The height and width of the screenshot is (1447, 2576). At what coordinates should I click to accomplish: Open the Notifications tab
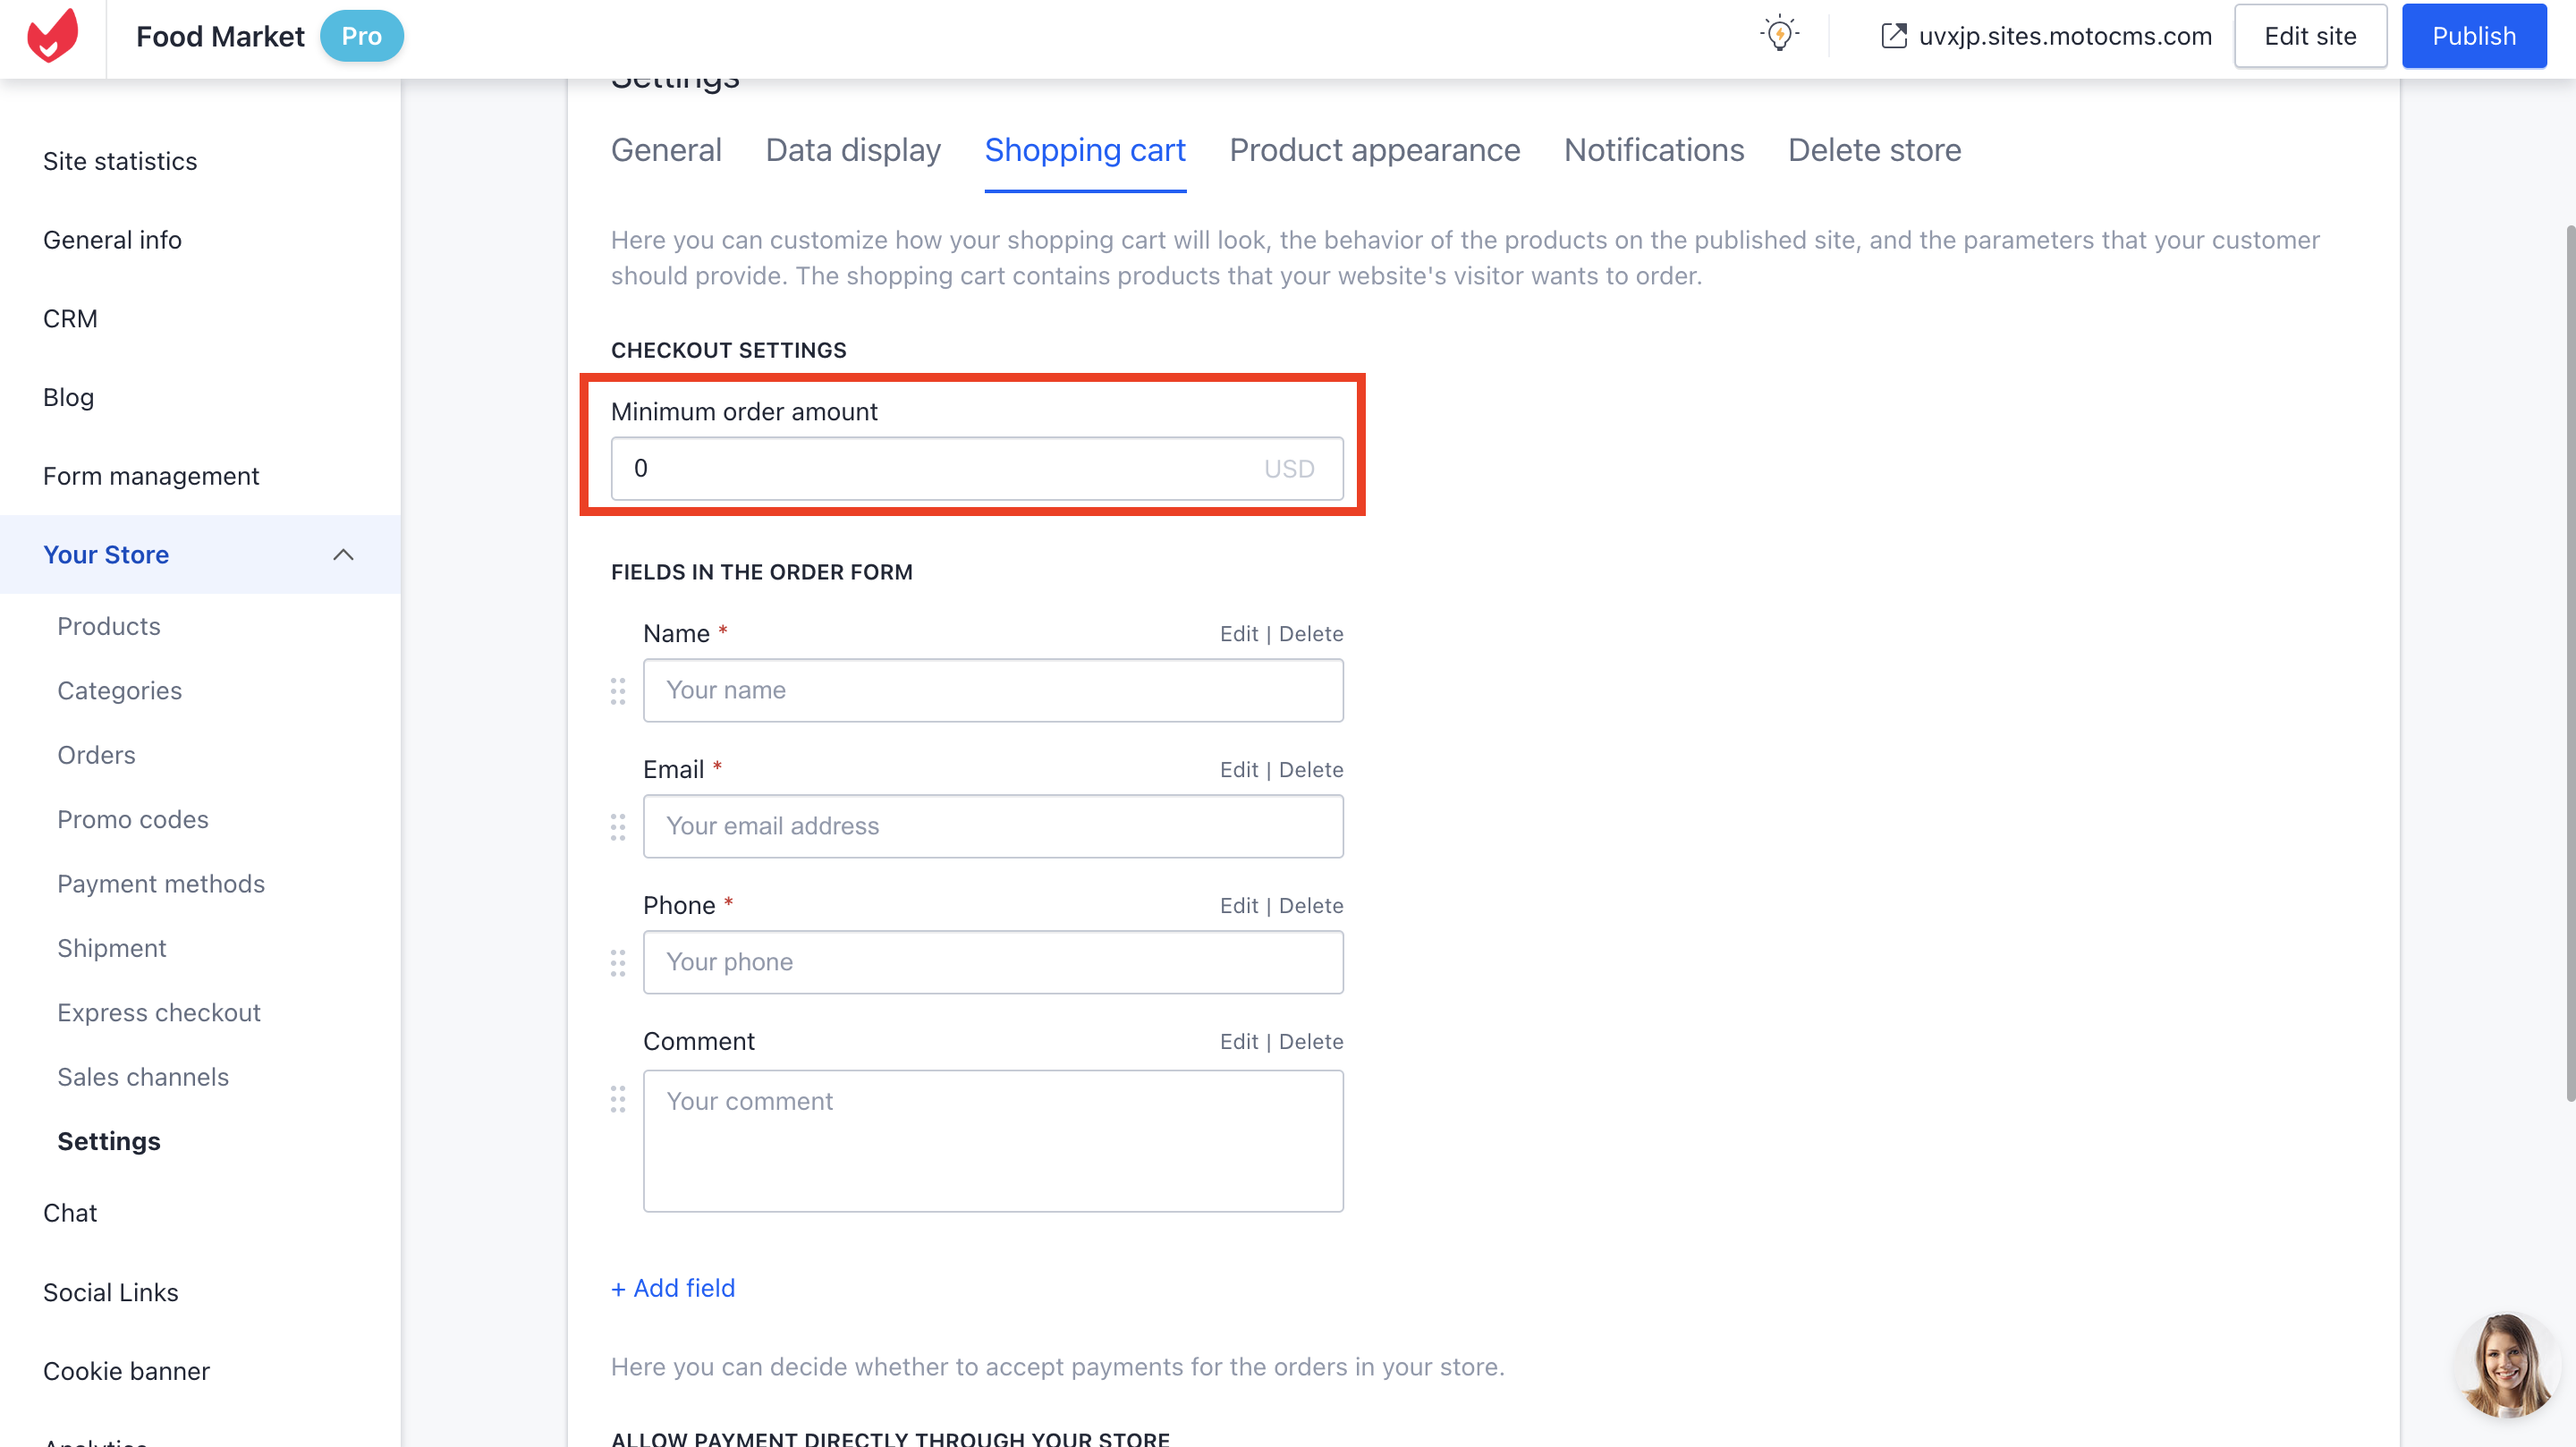(1654, 150)
